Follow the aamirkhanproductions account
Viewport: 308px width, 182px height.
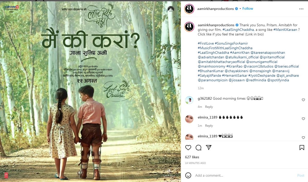point(248,9)
